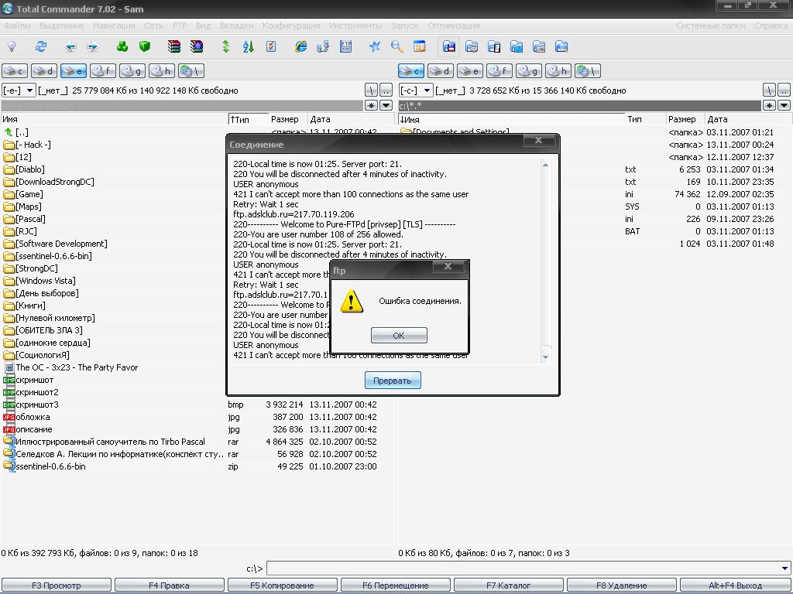Viewport: 793px width, 594px height.
Task: Click the yellow panel icon beside the magnifier
Action: click(x=419, y=47)
